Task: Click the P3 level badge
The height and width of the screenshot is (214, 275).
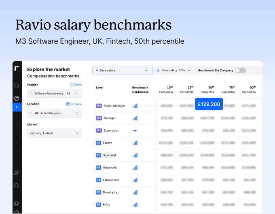Action: click(99, 180)
